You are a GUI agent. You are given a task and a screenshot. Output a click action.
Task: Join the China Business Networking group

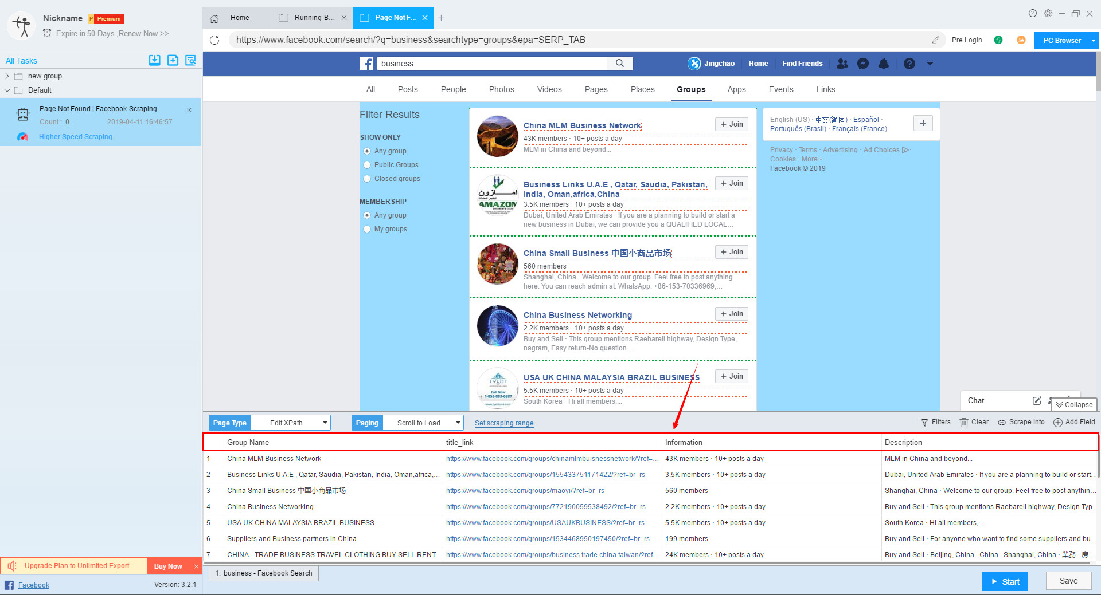tap(731, 314)
